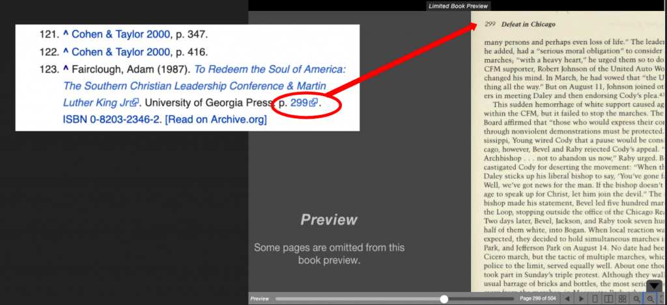Viewport: 667px width, 305px height.
Task: Zoom out of the book page
Action: [636, 298]
